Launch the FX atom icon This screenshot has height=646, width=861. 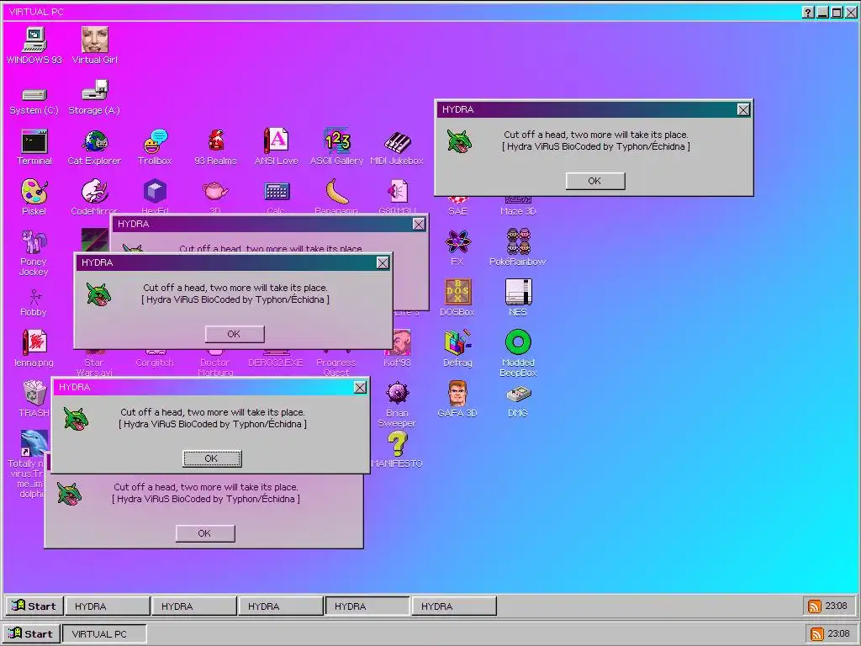(x=457, y=241)
